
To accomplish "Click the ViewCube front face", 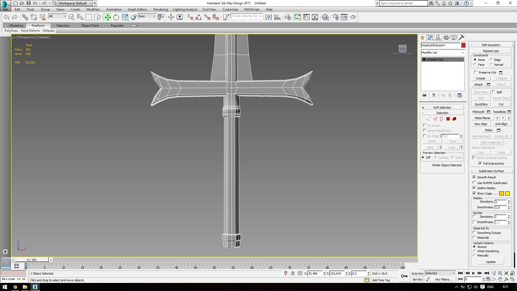I will click(403, 49).
